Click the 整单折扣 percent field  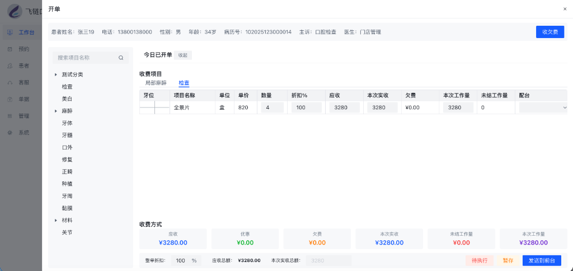[x=186, y=261]
